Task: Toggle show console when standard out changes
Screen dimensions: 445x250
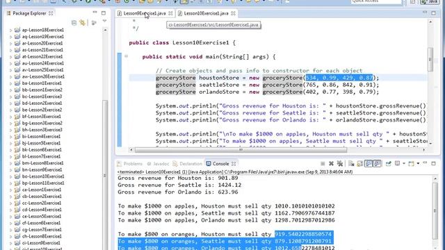Action: click(369, 164)
